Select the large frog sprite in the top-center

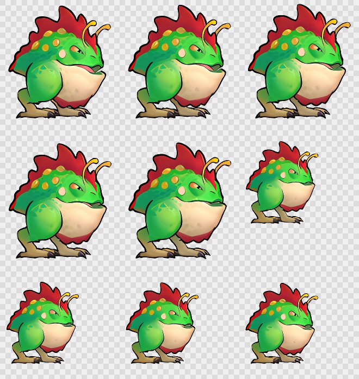click(x=179, y=62)
